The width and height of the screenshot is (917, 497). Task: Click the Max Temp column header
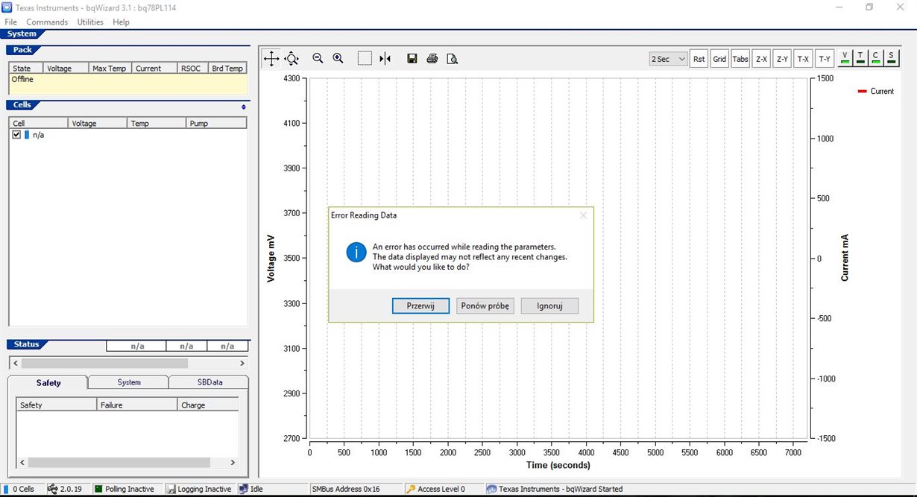[110, 68]
